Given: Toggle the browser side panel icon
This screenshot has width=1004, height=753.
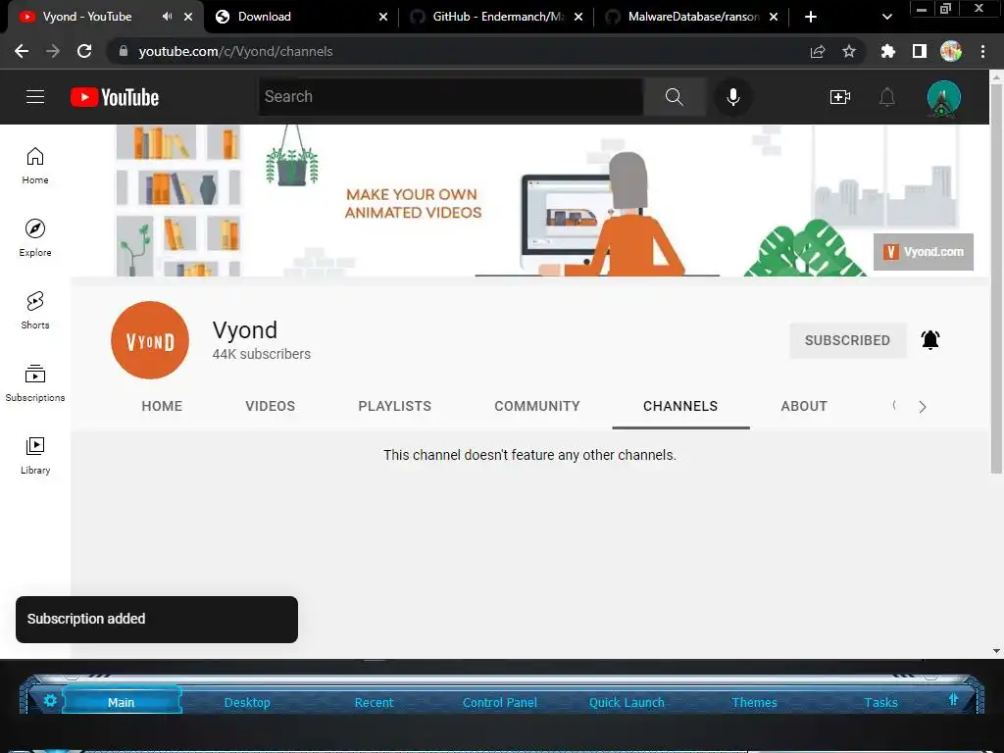Looking at the screenshot, I should [x=920, y=51].
